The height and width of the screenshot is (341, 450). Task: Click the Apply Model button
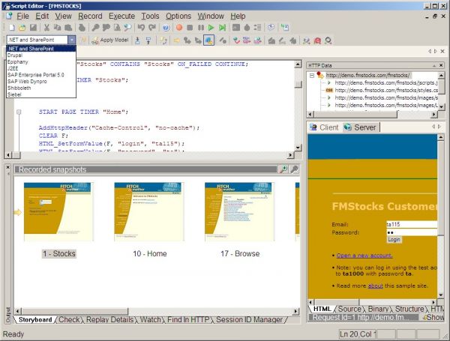pos(109,40)
